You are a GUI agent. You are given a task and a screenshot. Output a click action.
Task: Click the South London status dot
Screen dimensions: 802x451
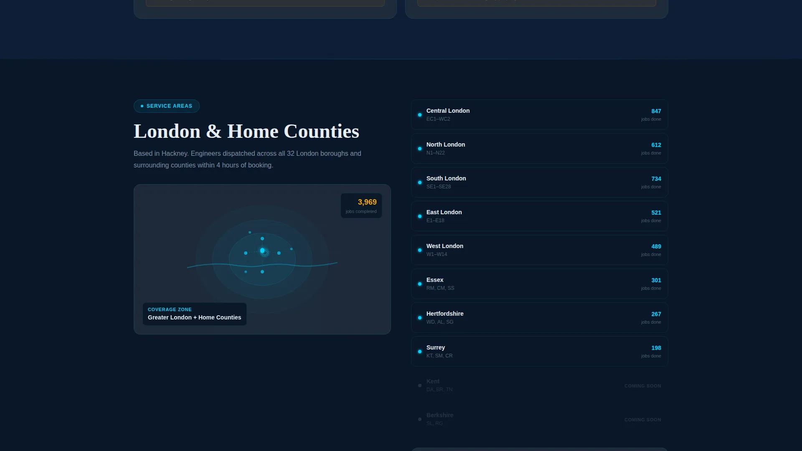[420, 182]
